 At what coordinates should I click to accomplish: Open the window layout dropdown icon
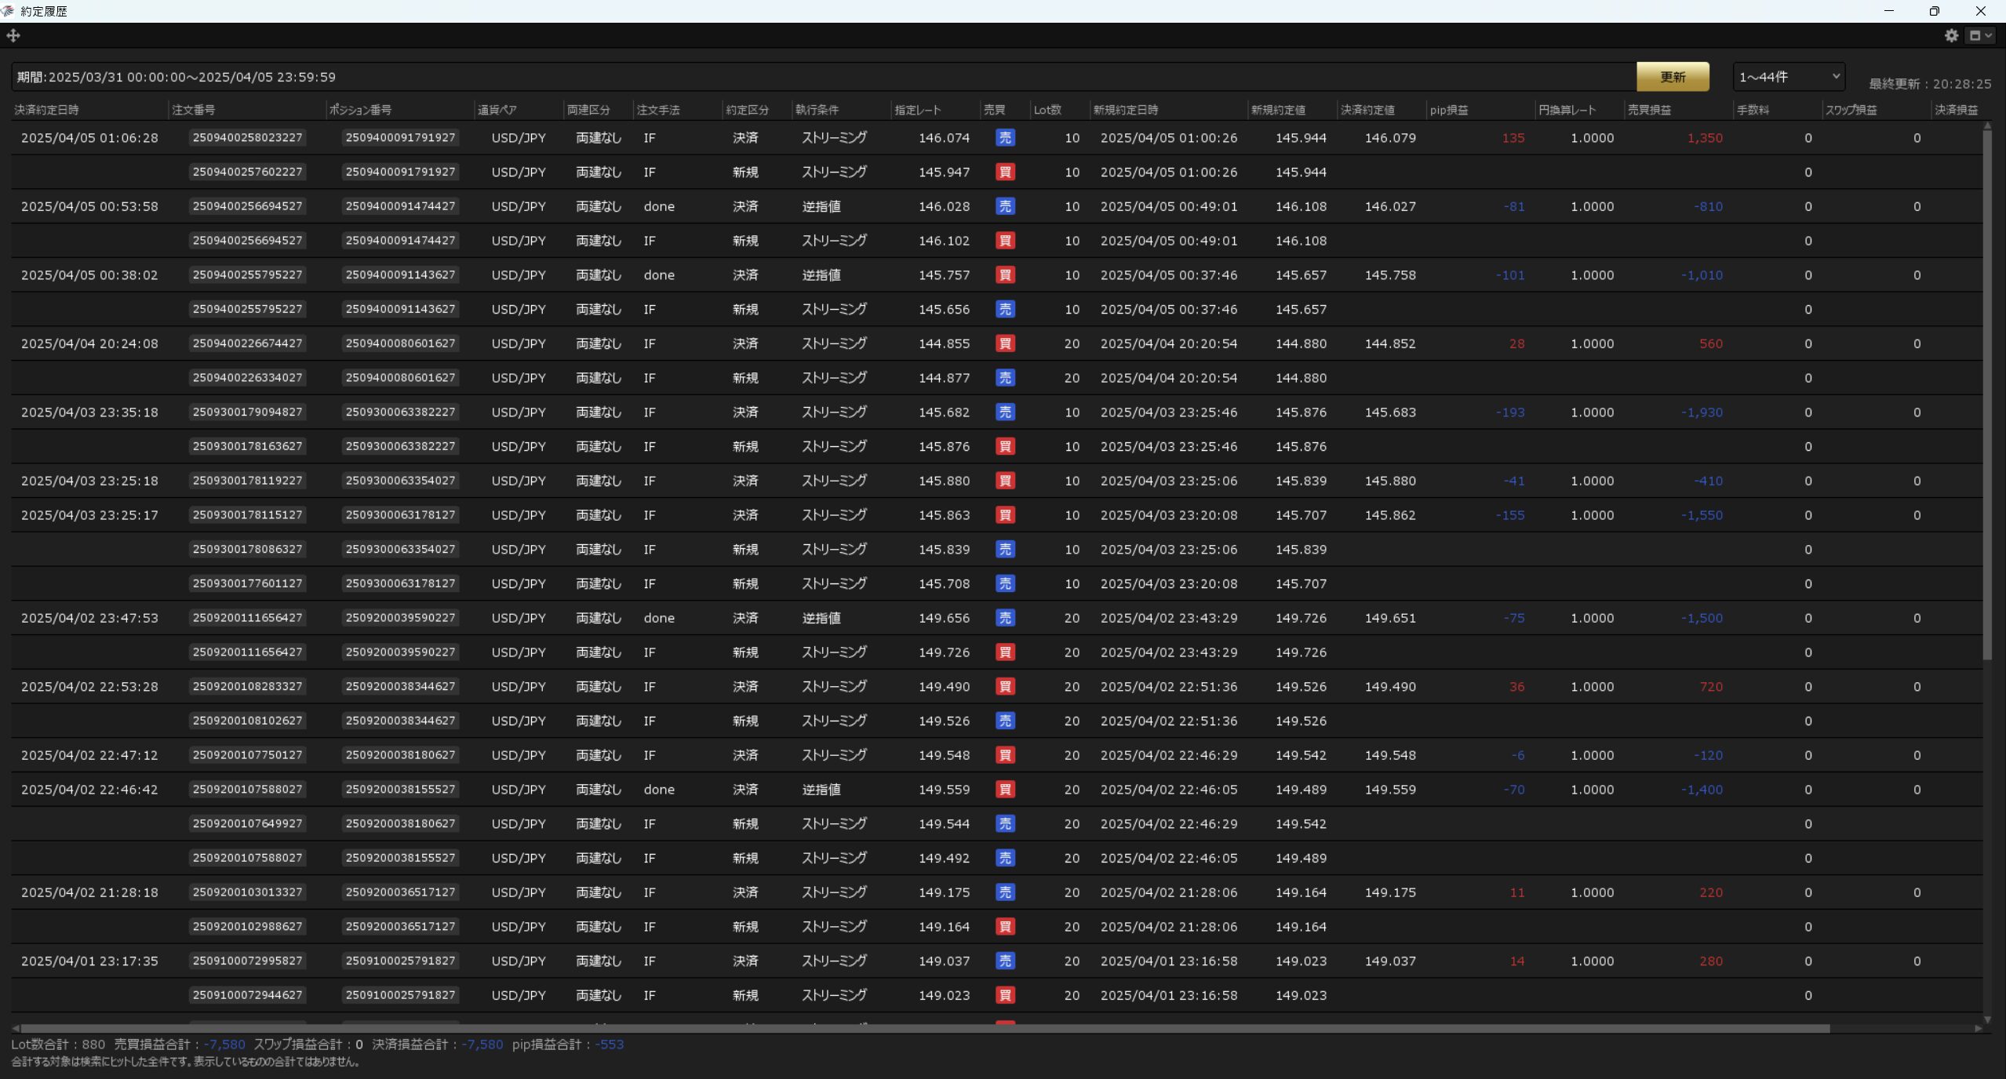(x=1980, y=35)
